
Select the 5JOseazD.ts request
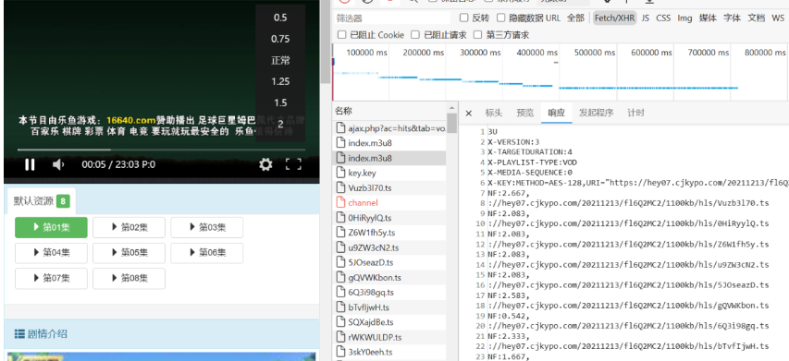point(389,262)
